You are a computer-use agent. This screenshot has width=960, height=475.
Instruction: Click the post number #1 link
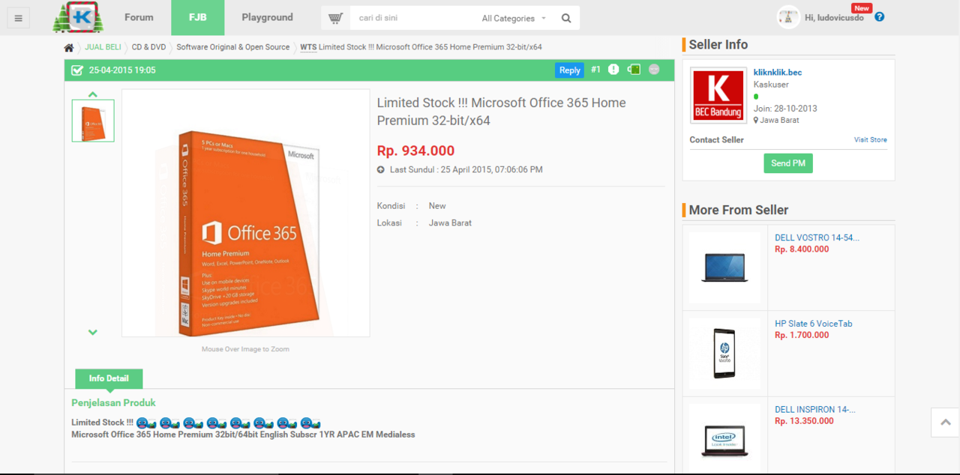[x=595, y=70]
